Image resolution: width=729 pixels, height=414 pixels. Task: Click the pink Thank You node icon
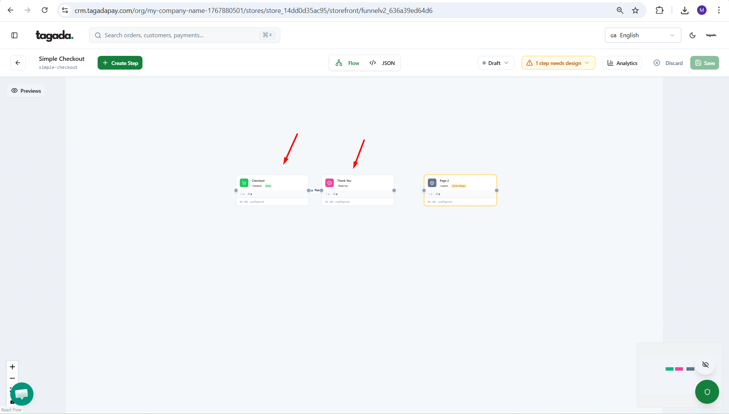329,183
